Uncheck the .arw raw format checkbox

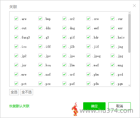[16, 19]
